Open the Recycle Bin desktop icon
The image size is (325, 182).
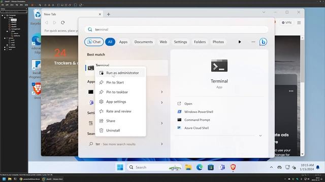(37, 17)
